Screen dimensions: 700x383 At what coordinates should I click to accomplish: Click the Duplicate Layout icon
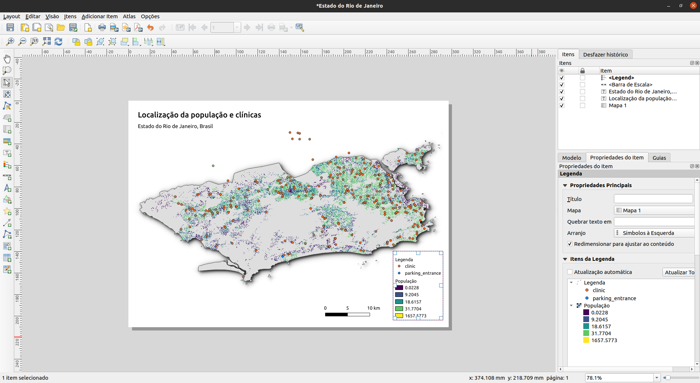click(x=37, y=27)
